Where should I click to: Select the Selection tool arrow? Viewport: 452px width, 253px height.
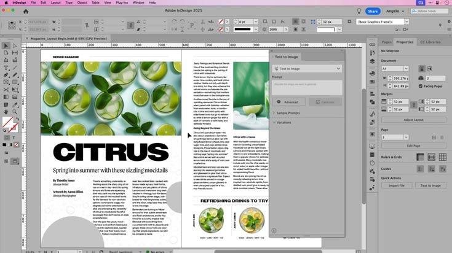(x=6, y=46)
